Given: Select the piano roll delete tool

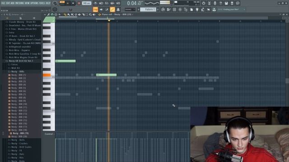Looking at the screenshot, I should 76,14.
